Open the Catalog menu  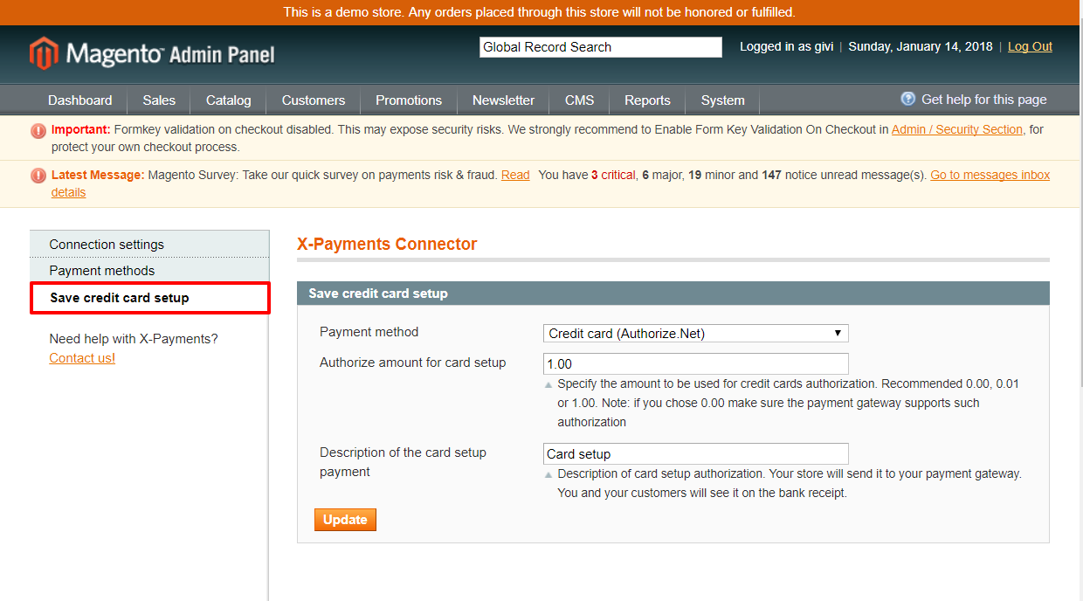(x=229, y=100)
